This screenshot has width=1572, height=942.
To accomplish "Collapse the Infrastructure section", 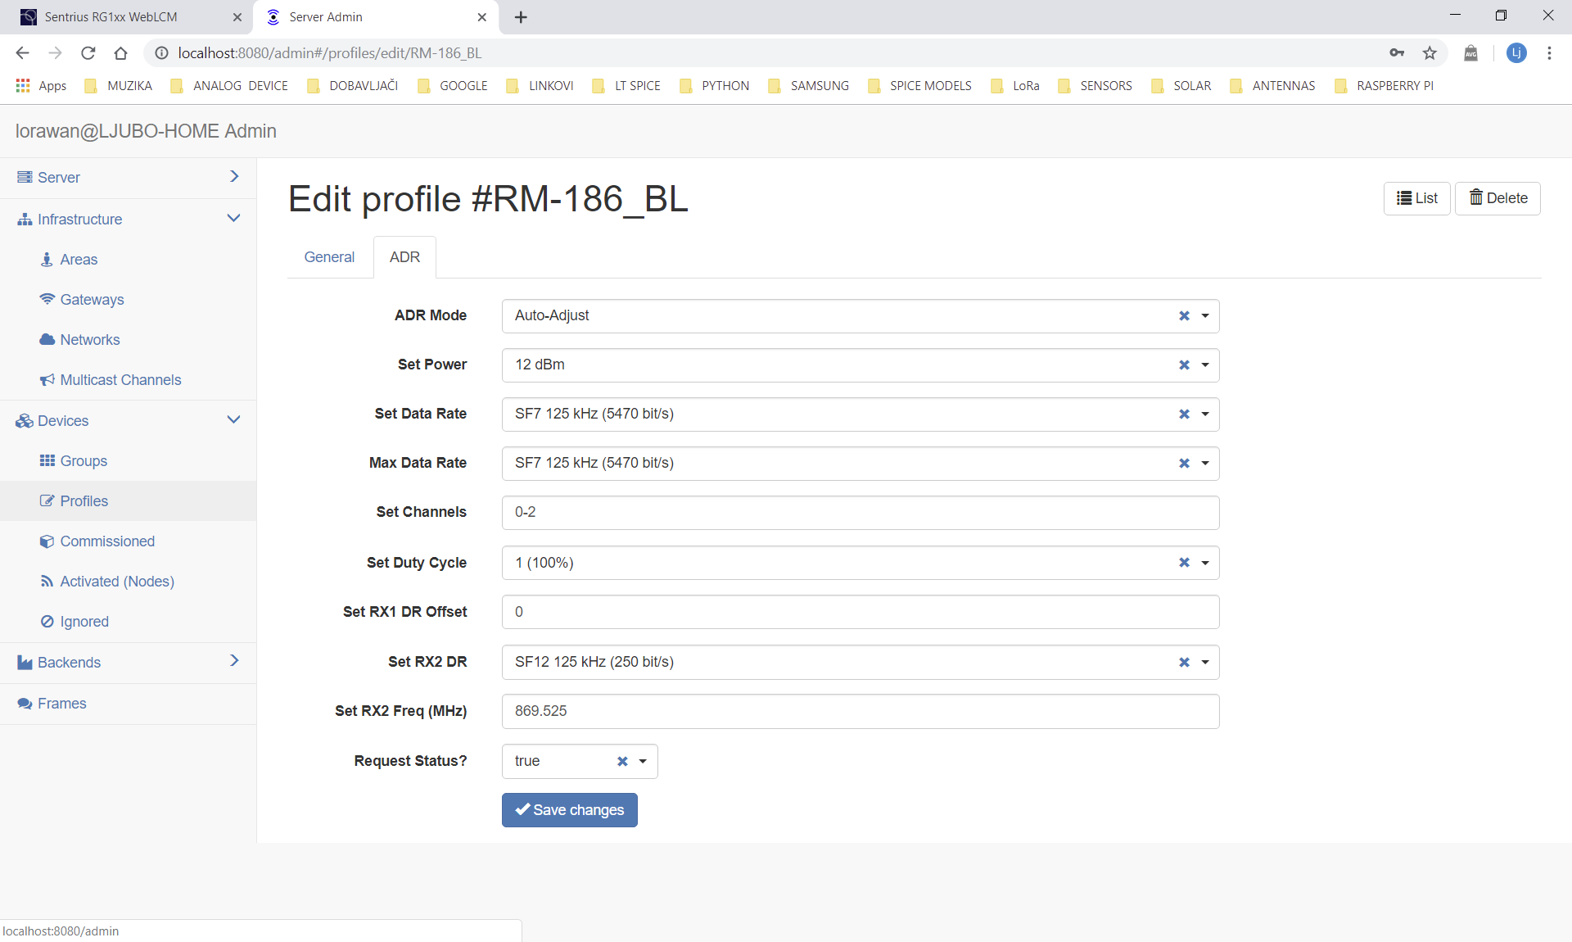I will [x=234, y=218].
